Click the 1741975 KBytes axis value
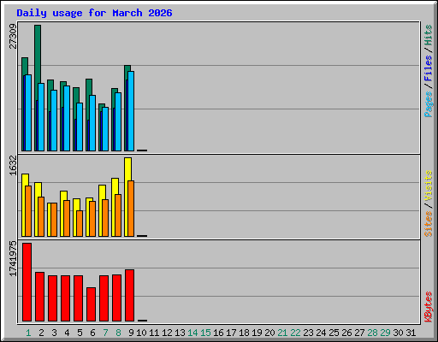Image resolution: width=438 pixels, height=342 pixels. [13, 259]
